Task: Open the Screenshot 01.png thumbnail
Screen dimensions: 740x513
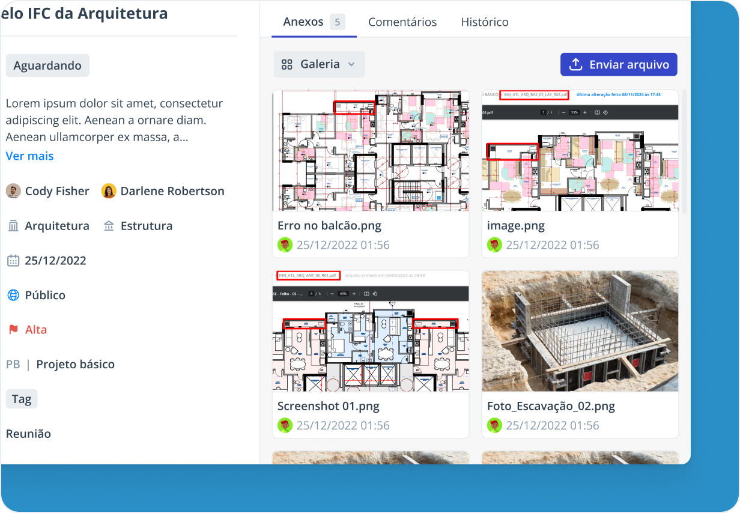Action: tap(371, 331)
